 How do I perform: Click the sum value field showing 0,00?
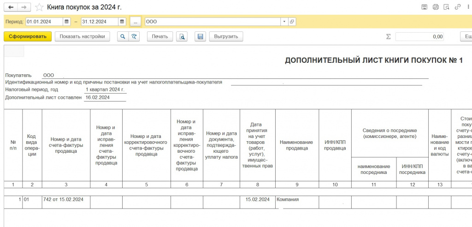(419, 36)
